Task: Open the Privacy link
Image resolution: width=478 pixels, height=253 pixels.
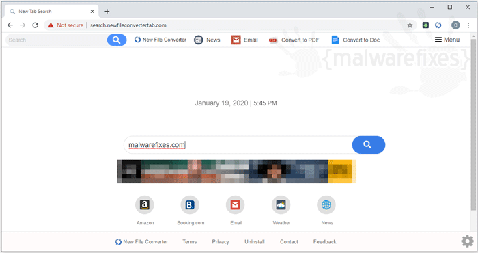Action: pyautogui.click(x=221, y=241)
